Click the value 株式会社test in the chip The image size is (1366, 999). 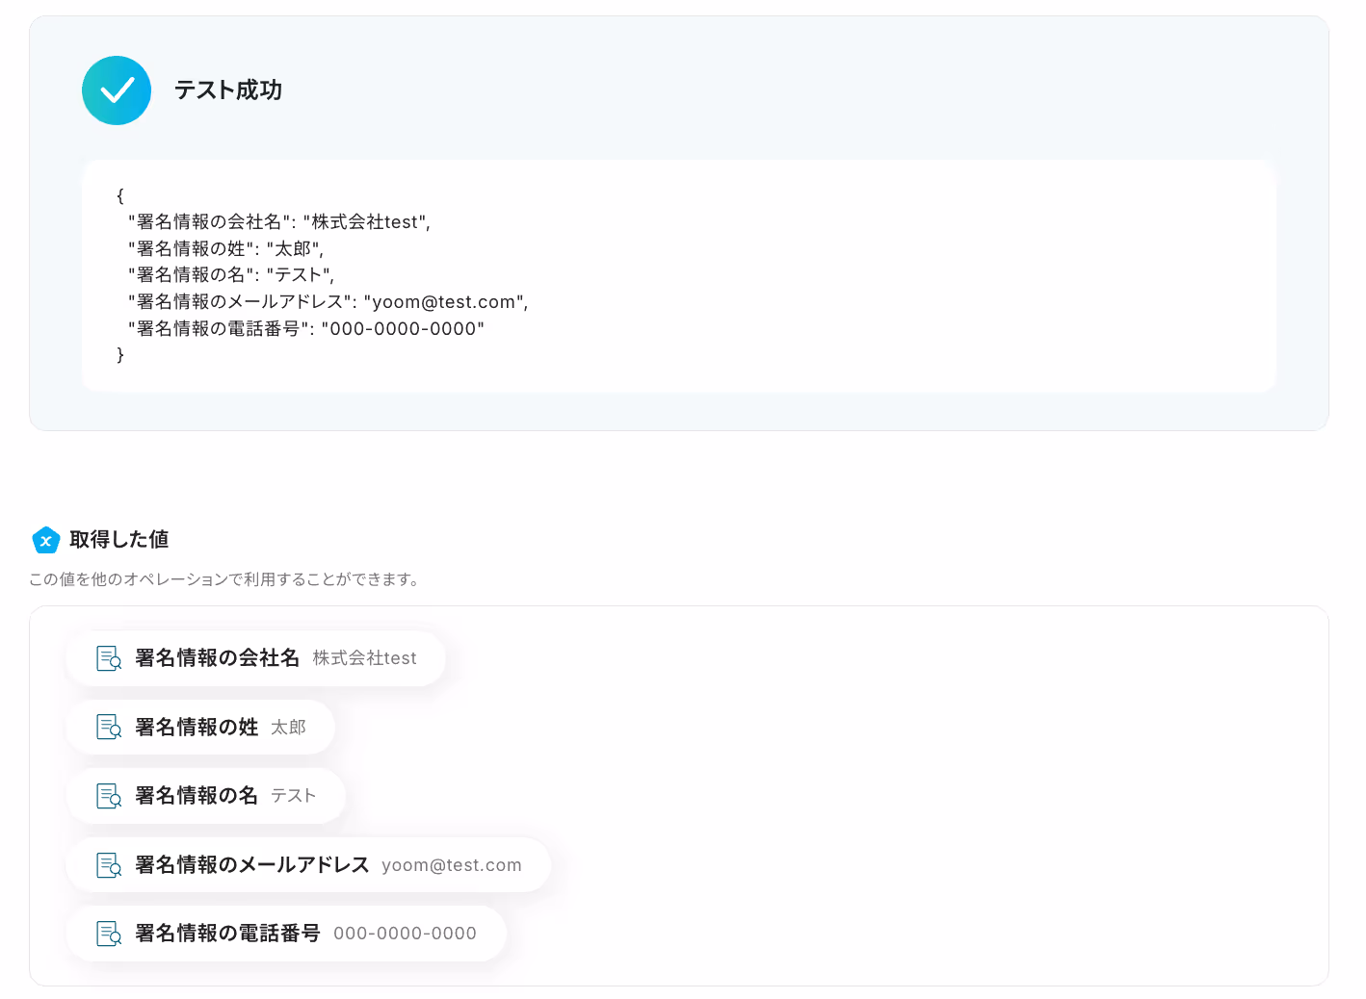tap(365, 658)
